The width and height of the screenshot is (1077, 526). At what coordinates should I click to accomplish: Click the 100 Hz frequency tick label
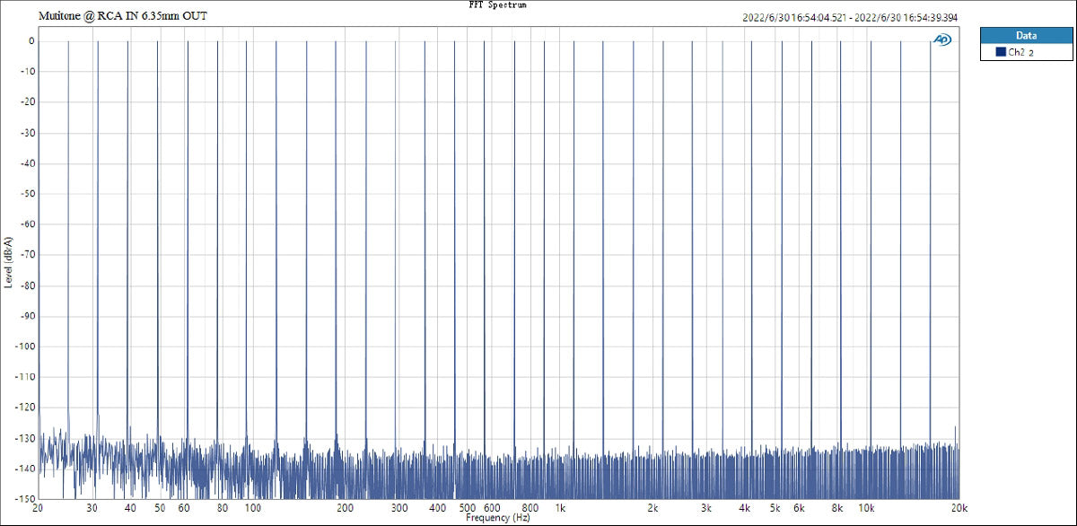(252, 508)
